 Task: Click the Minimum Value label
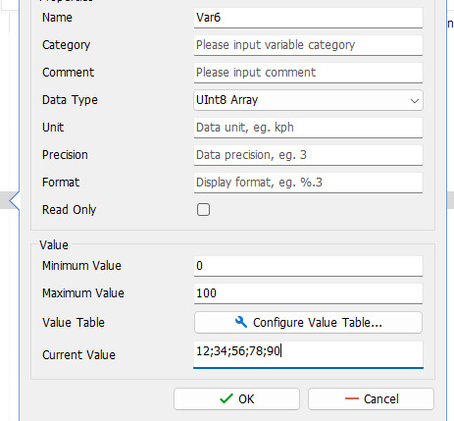point(81,266)
